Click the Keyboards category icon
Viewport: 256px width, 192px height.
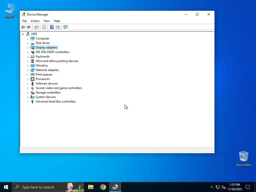coord(32,56)
